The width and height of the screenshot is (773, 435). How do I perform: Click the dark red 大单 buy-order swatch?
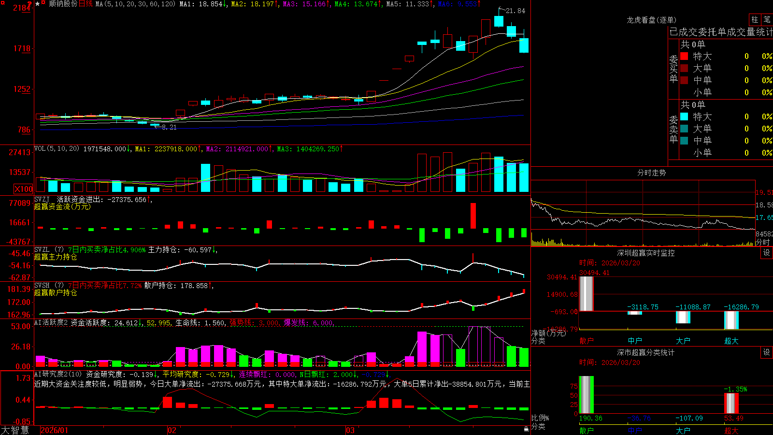pos(684,68)
